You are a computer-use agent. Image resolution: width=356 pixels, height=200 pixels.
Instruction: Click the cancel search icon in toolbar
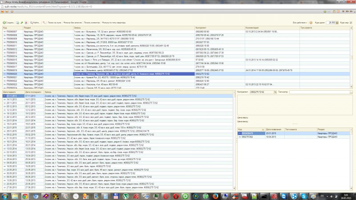coord(44,23)
